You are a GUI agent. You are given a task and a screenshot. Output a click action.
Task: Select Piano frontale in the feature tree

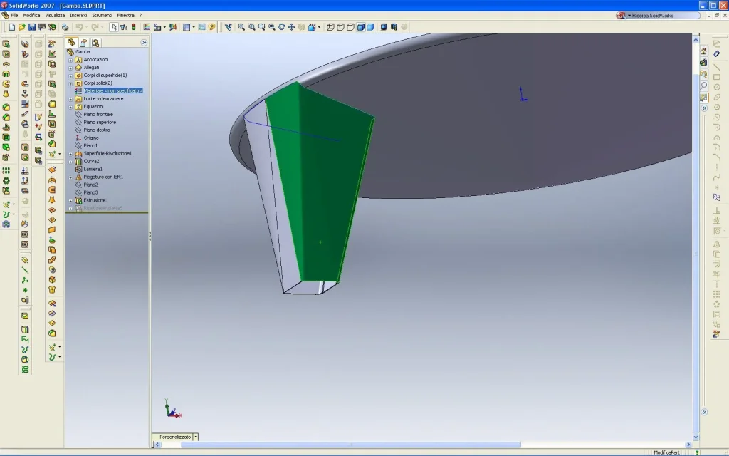pyautogui.click(x=98, y=114)
